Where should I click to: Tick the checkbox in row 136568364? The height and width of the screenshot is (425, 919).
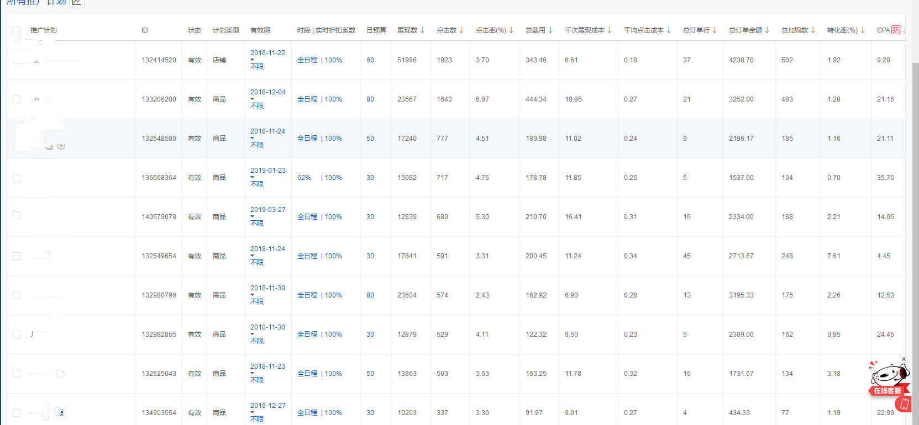tap(17, 178)
